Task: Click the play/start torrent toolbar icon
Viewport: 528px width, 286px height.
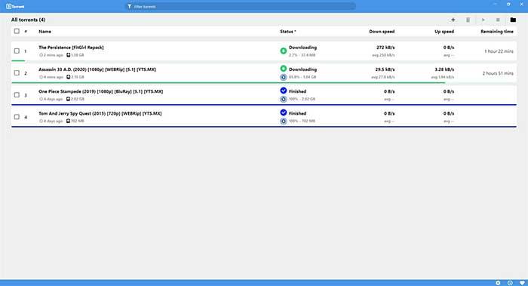Action: pos(483,20)
